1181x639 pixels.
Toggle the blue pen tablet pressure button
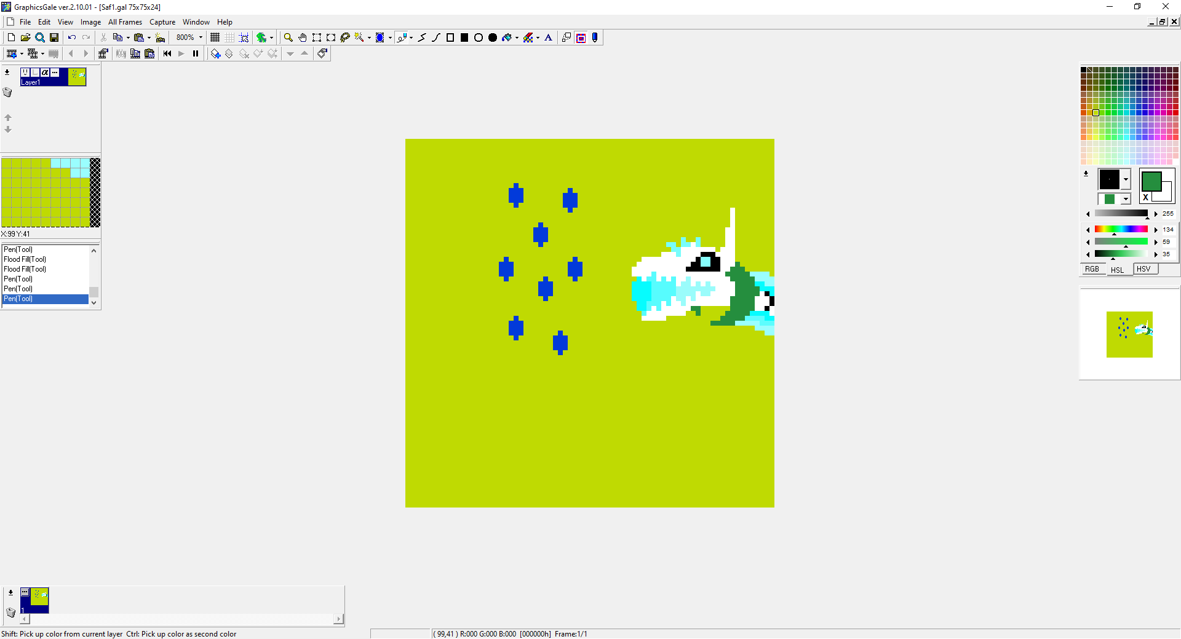pos(595,37)
